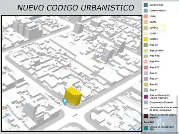Select the 'Área UP' legend label
The image size is (179, 134).
(x=154, y=45)
